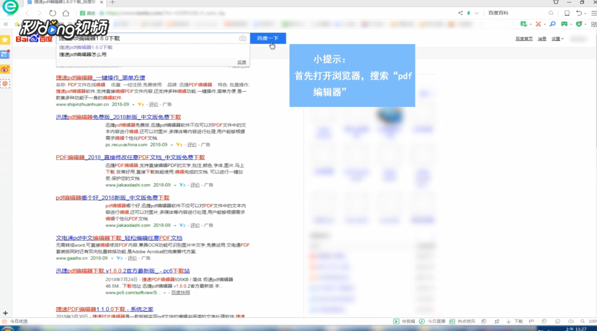Expand the screenshot tool dropdown arrow
597x331 pixels.
point(545,24)
